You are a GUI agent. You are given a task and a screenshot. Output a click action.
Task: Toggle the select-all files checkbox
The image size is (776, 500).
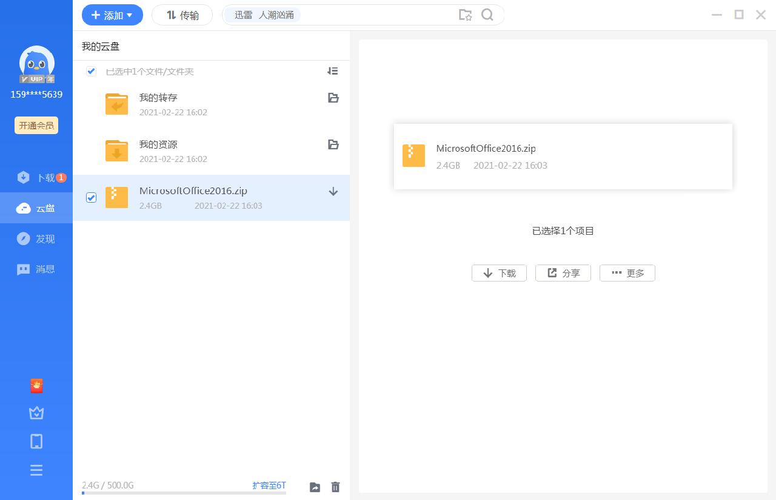91,71
